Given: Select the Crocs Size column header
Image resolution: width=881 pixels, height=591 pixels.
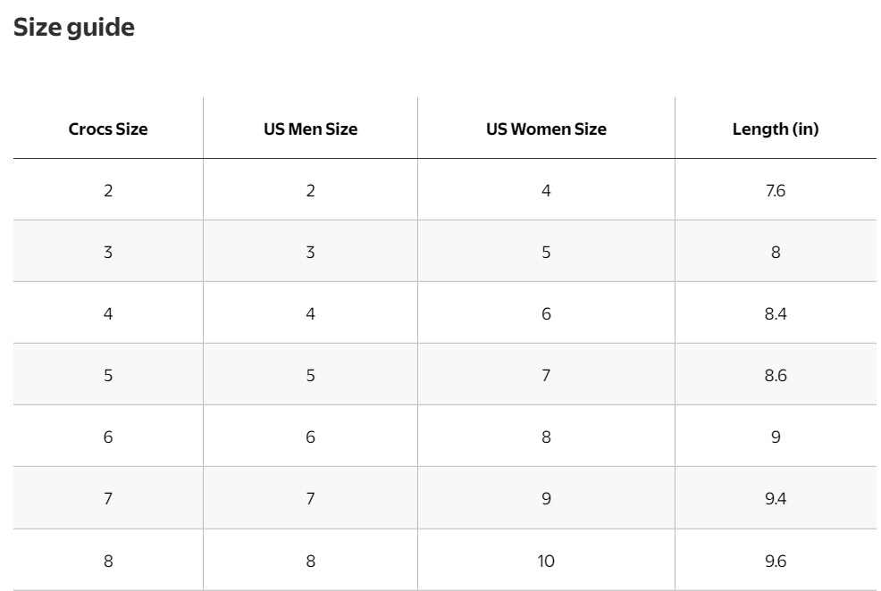Looking at the screenshot, I should (108, 129).
